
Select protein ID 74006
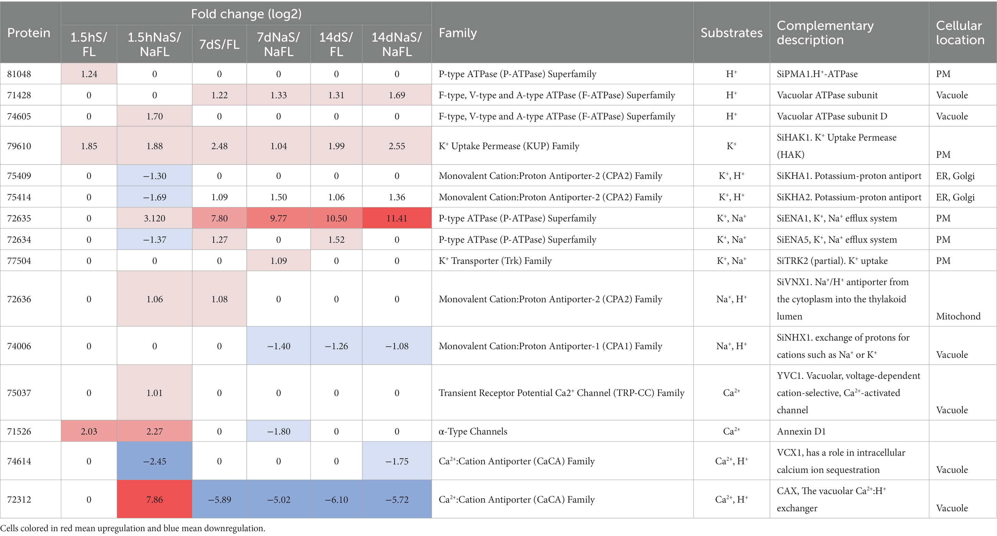(x=19, y=346)
